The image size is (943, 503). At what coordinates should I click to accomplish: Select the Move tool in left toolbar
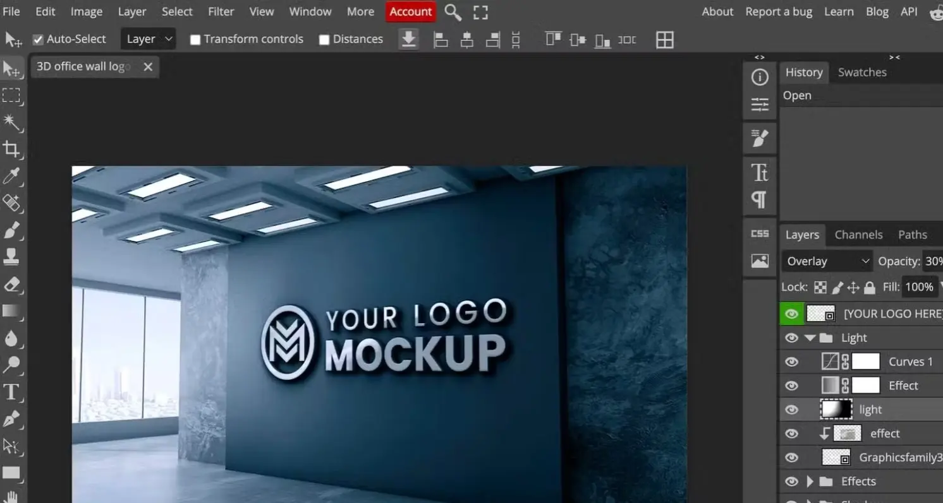11,68
